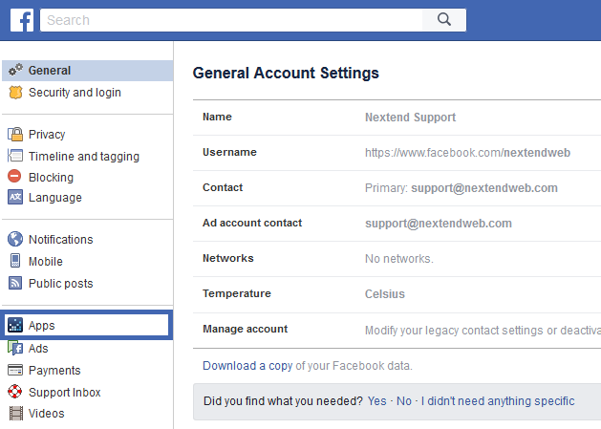Click the Privacy padlock icon
This screenshot has width=601, height=429.
[x=15, y=135]
